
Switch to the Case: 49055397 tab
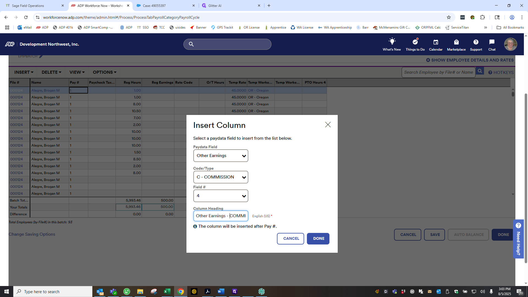coord(165,5)
